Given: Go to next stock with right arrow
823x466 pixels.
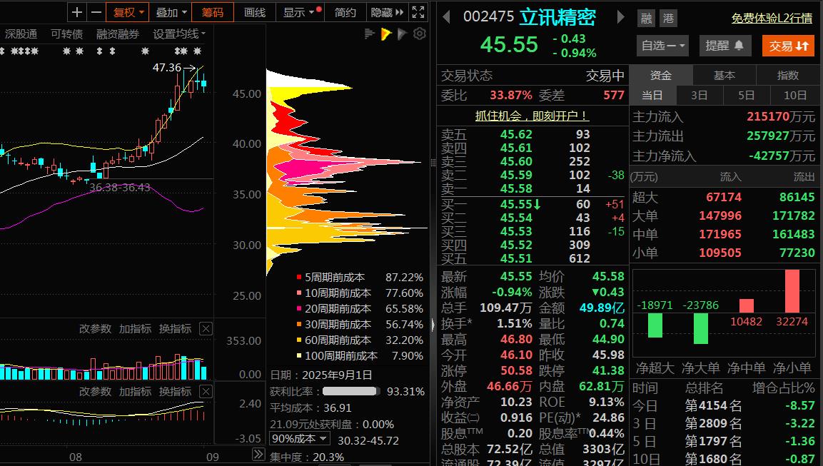Looking at the screenshot, I should point(620,17).
